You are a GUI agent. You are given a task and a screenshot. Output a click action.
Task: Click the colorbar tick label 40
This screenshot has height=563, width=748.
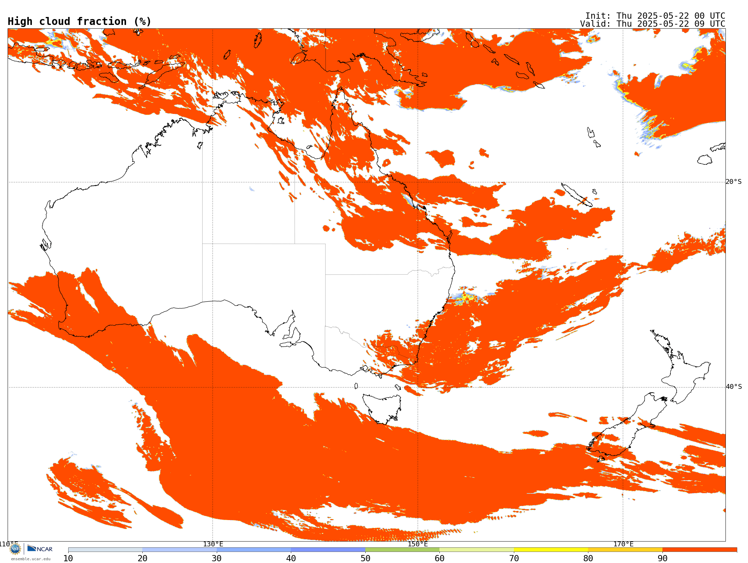click(291, 558)
